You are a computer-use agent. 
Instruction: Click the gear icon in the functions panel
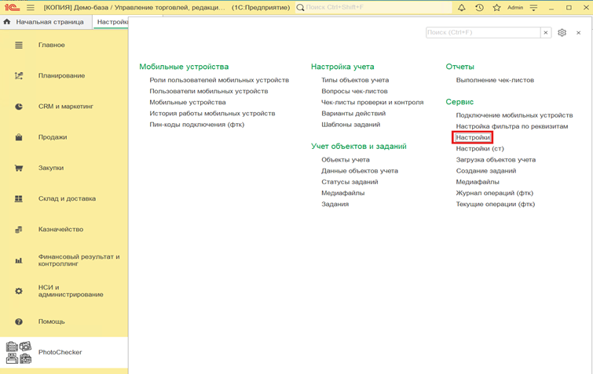point(562,33)
